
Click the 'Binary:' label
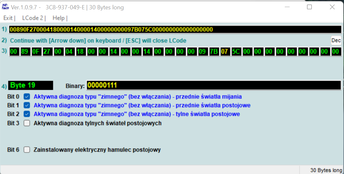tap(75, 86)
